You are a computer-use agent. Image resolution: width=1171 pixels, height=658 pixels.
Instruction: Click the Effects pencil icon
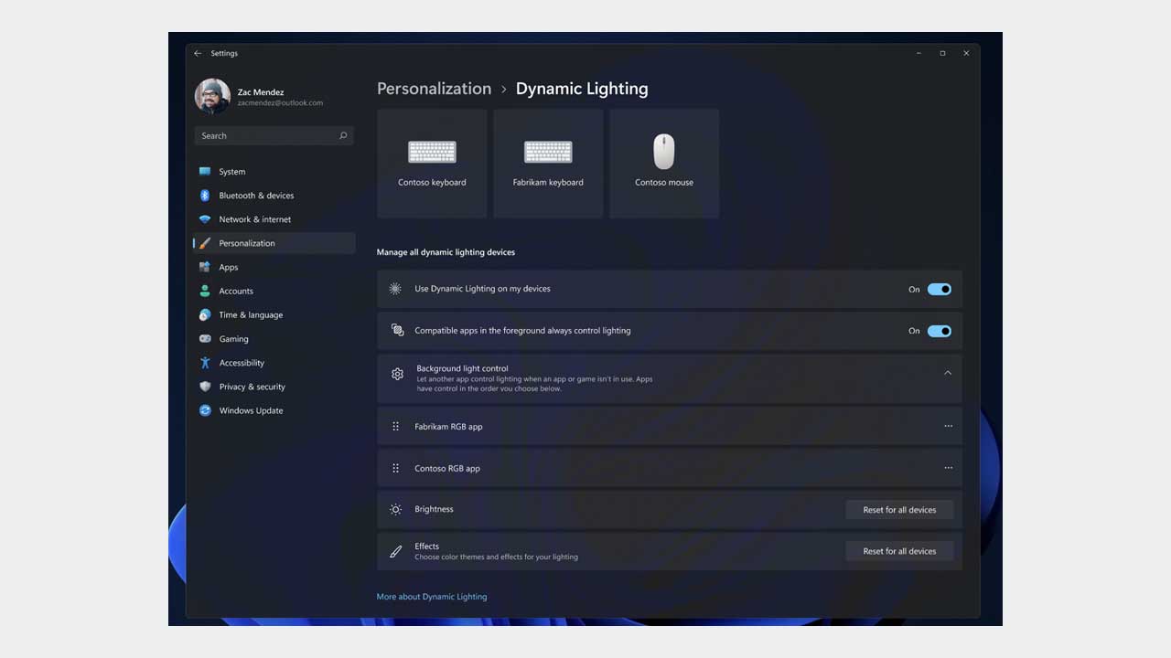[x=395, y=551]
